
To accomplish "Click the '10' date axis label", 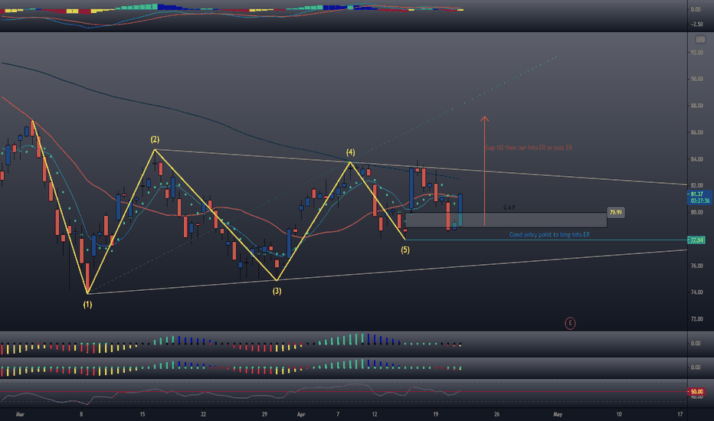I will point(619,415).
